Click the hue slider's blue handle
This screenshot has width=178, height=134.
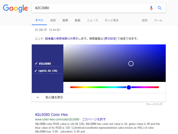pos(129,87)
